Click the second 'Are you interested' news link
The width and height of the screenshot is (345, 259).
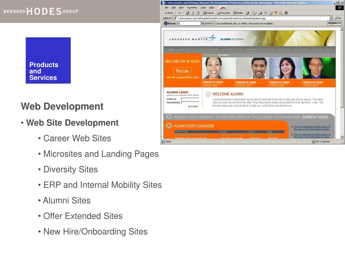tap(312, 136)
